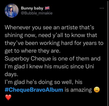This screenshot has width=109, height=106.
Task: Open the three-dot more options menu
Action: click(x=102, y=8)
